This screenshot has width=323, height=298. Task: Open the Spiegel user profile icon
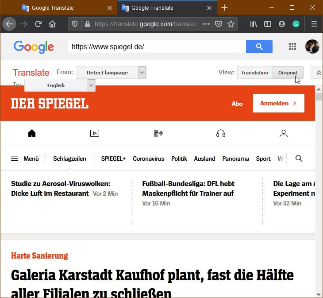click(x=284, y=133)
